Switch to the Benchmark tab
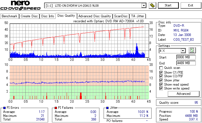 (9, 16)
